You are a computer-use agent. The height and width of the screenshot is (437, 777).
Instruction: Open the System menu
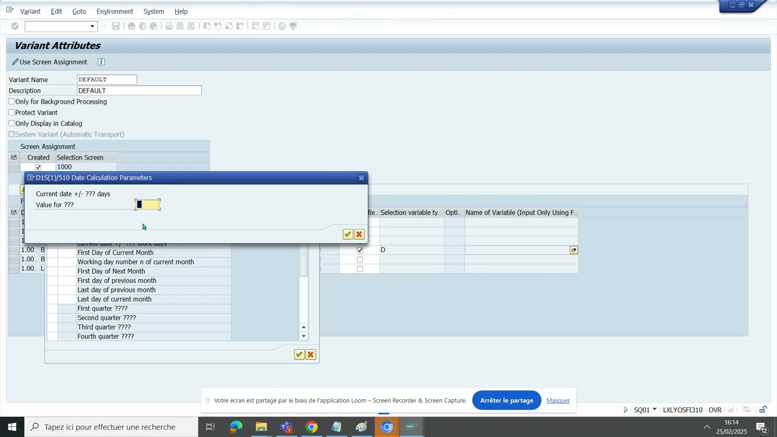(154, 11)
